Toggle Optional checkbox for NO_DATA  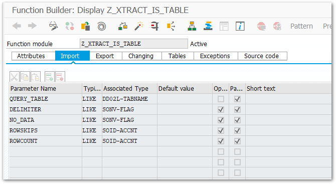221,120
